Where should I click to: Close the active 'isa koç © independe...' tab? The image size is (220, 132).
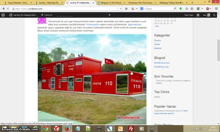93,3
